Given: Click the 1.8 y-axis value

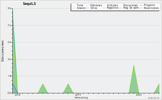Looking at the screenshot, I should (9, 76).
